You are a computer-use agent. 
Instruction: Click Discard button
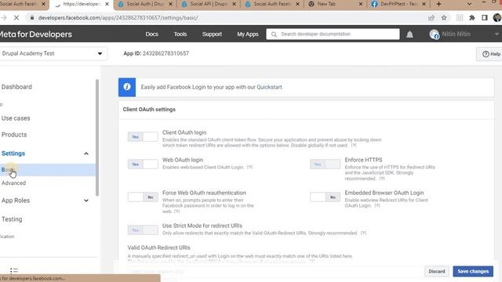(x=437, y=272)
